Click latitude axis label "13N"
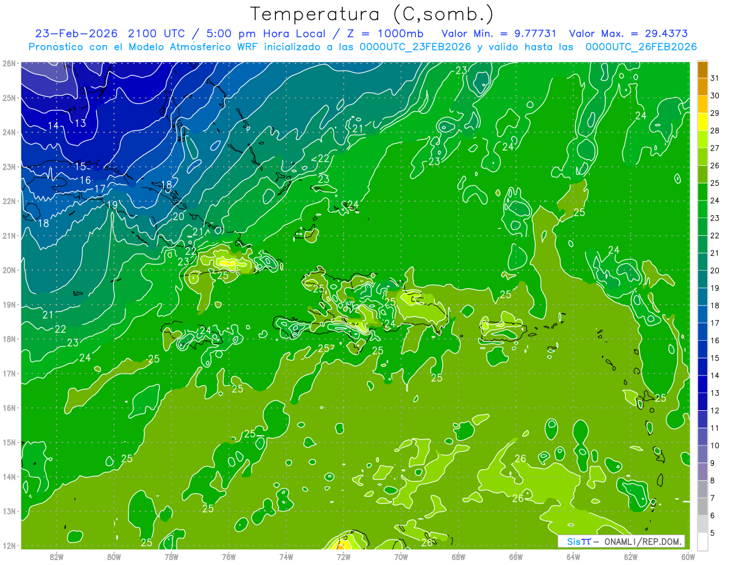The height and width of the screenshot is (565, 731). point(9,511)
